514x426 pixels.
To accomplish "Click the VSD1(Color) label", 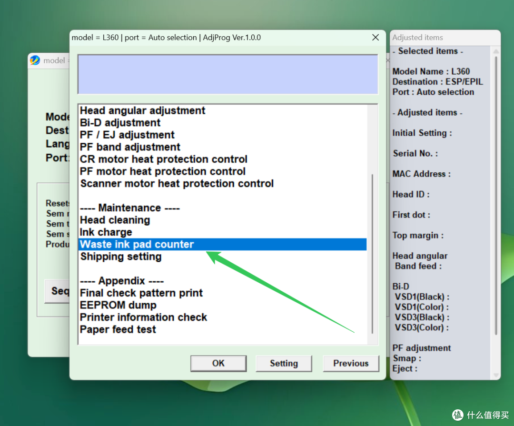I will 422,307.
